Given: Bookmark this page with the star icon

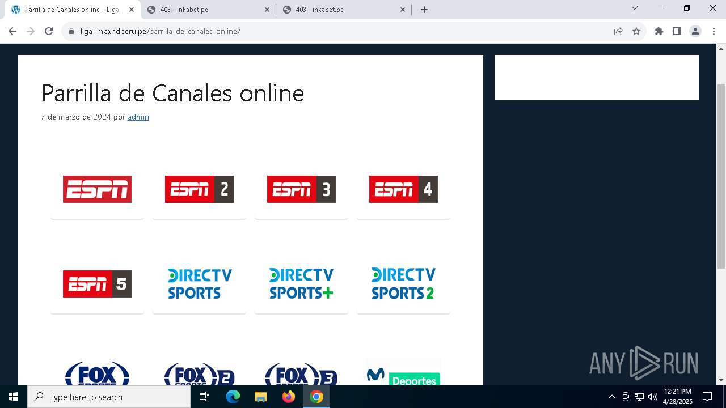Looking at the screenshot, I should (636, 31).
